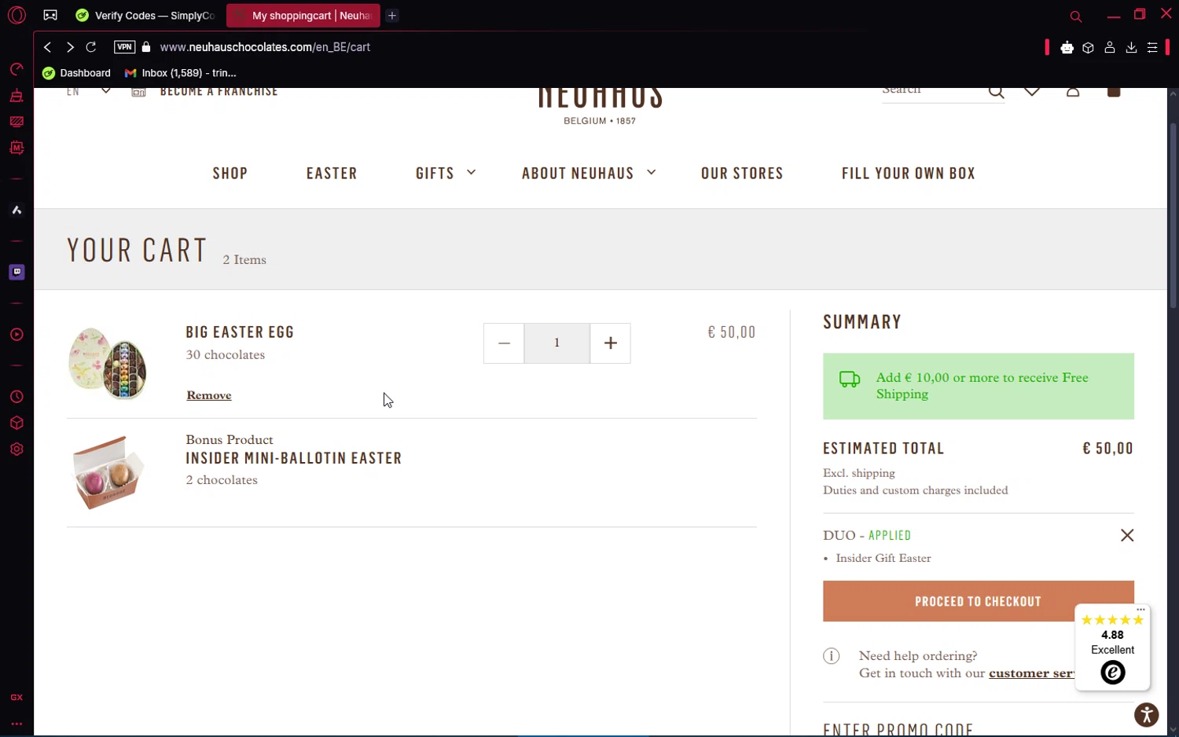Screen dimensions: 1179x737
Task: Switch to Verify Codes — SimplyCodes tab
Action: tap(146, 16)
